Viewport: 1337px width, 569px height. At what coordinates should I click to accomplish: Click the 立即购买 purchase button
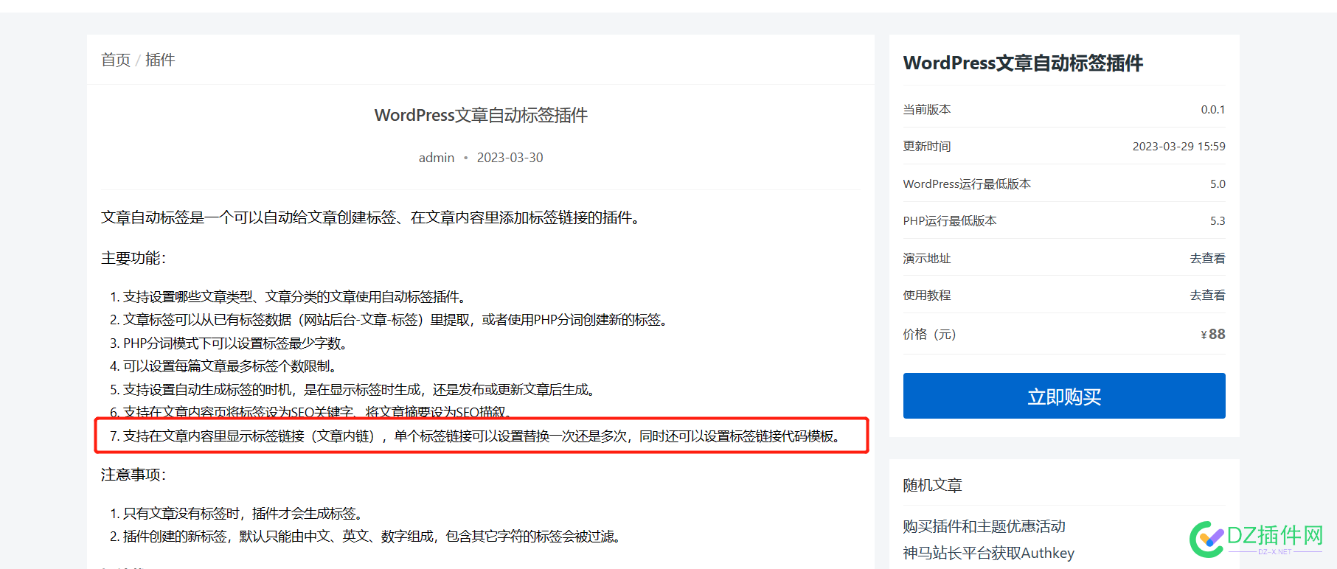coord(1064,396)
